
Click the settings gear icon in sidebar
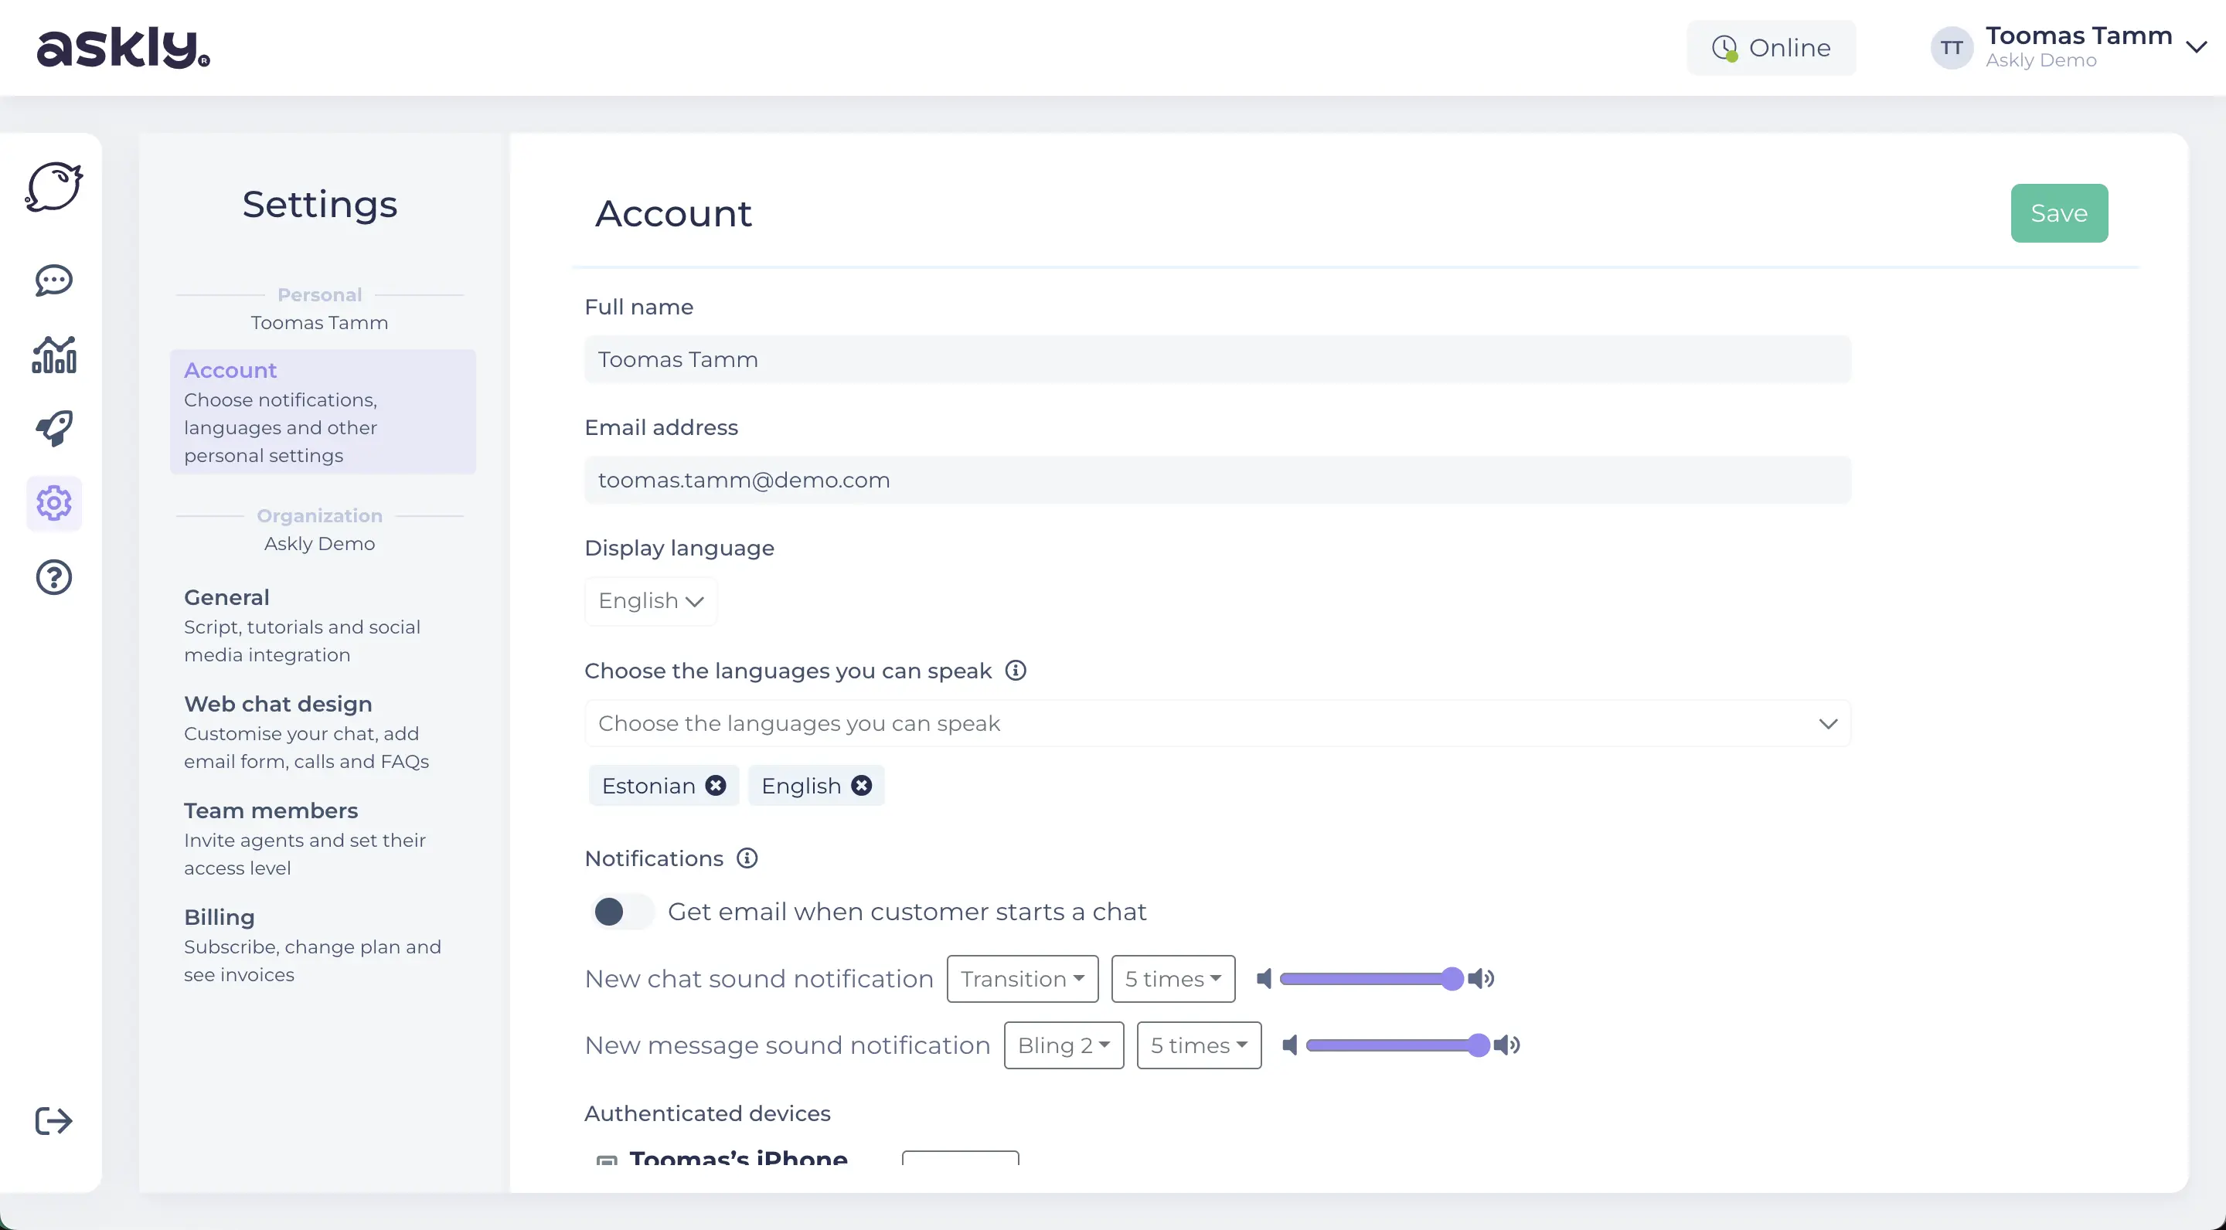(52, 501)
